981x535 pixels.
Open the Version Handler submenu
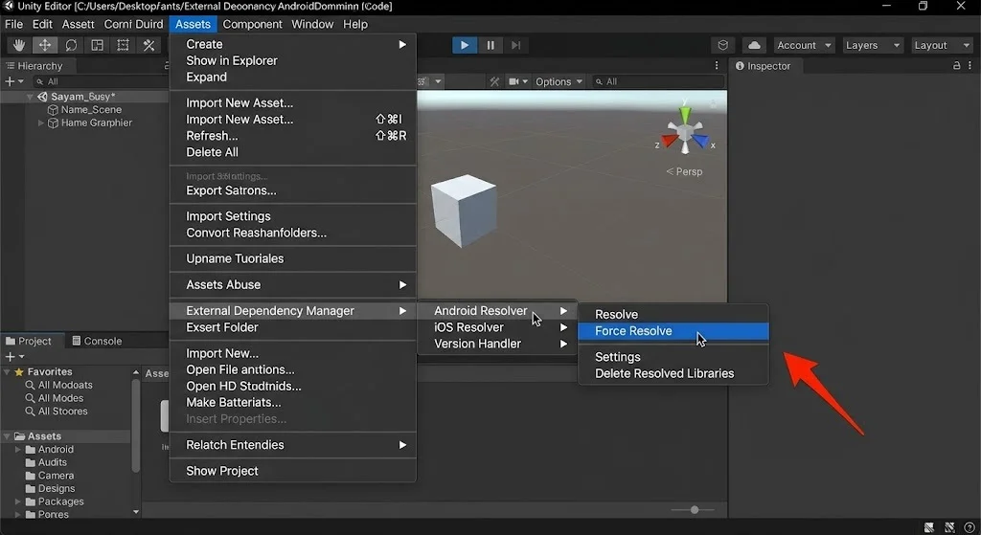(497, 344)
